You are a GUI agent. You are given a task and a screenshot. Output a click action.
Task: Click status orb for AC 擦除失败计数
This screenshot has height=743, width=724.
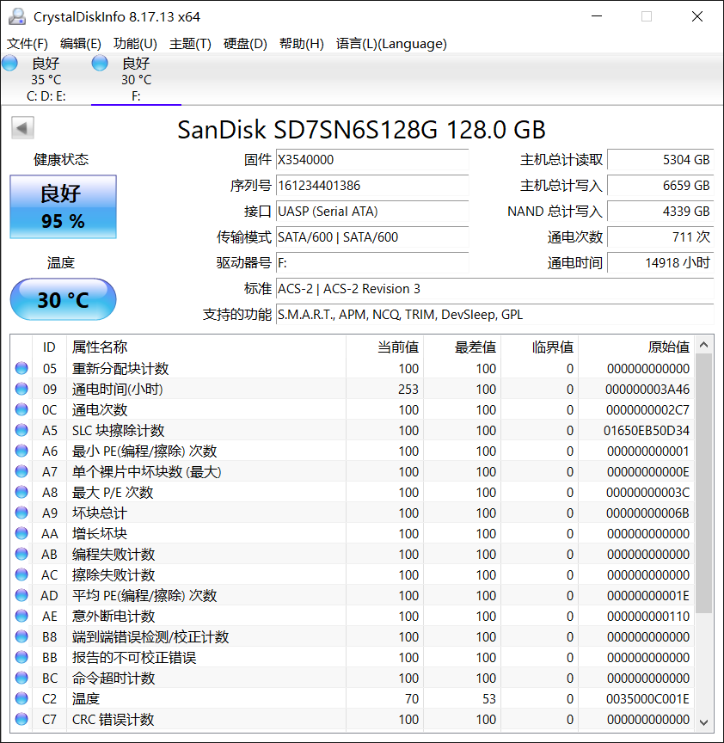(21, 574)
